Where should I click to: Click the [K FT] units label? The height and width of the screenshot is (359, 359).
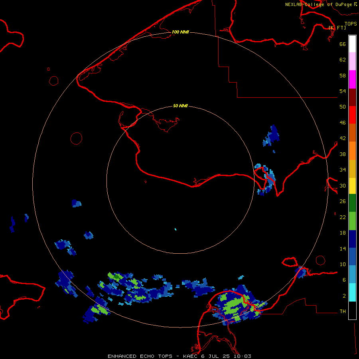[x=337, y=28]
